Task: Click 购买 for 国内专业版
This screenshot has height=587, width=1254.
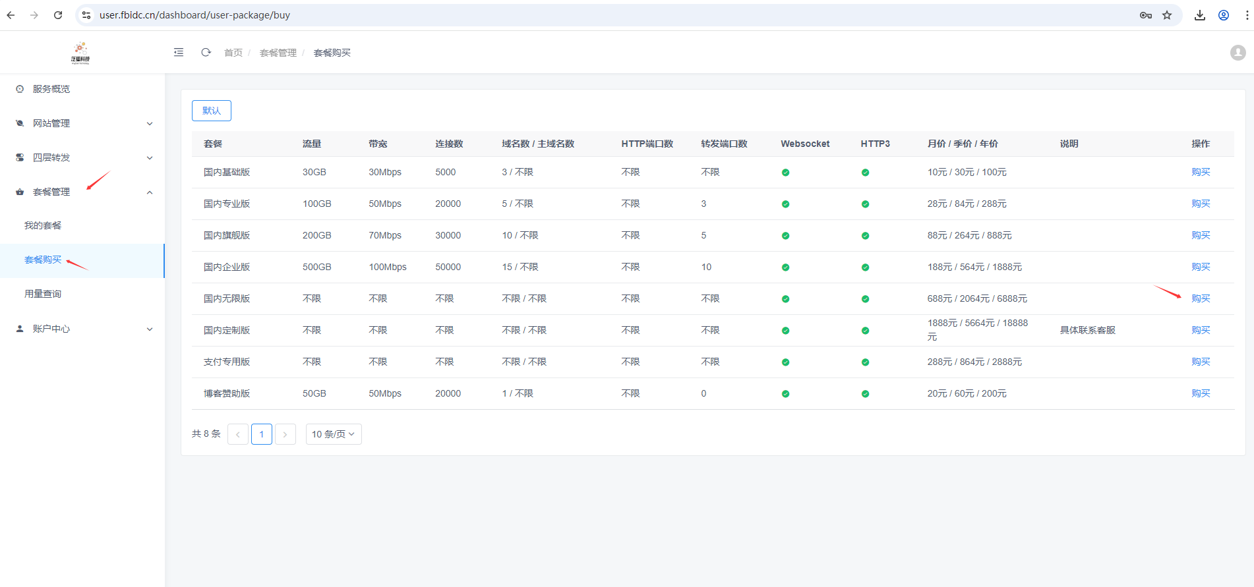Action: [1201, 204]
